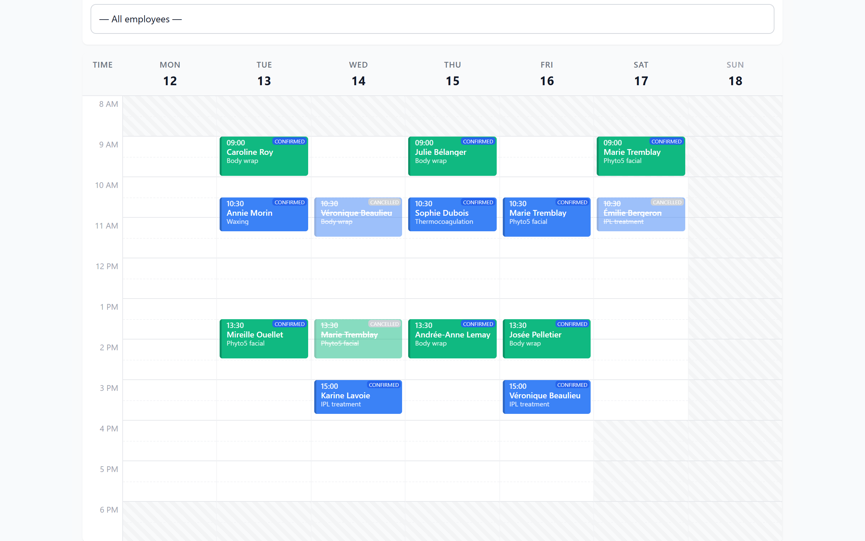865x541 pixels.
Task: Click the 4 PM time label
Action: pos(109,429)
